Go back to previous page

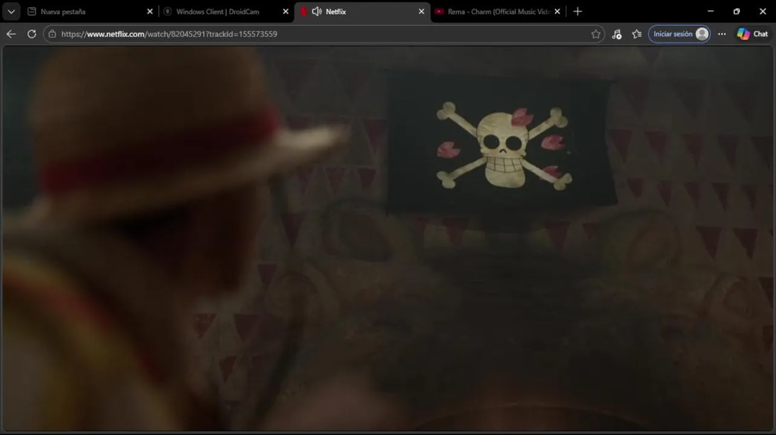pos(11,34)
